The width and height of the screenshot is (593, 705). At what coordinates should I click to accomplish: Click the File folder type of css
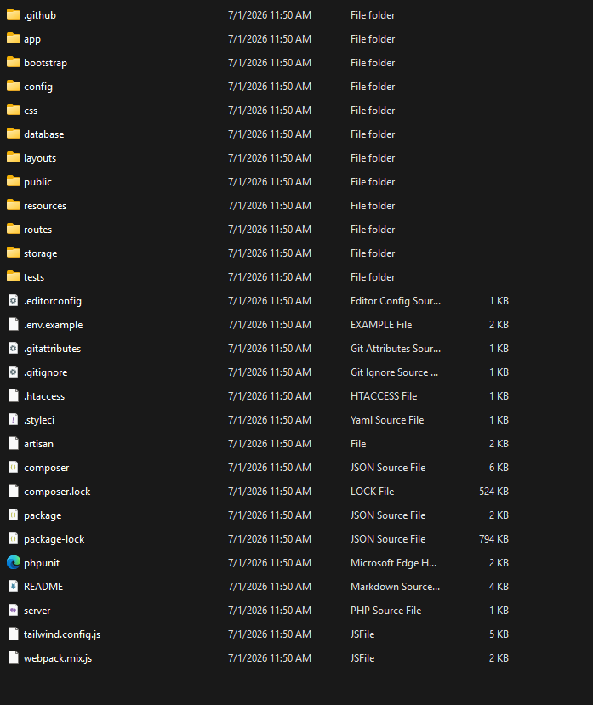pos(373,111)
